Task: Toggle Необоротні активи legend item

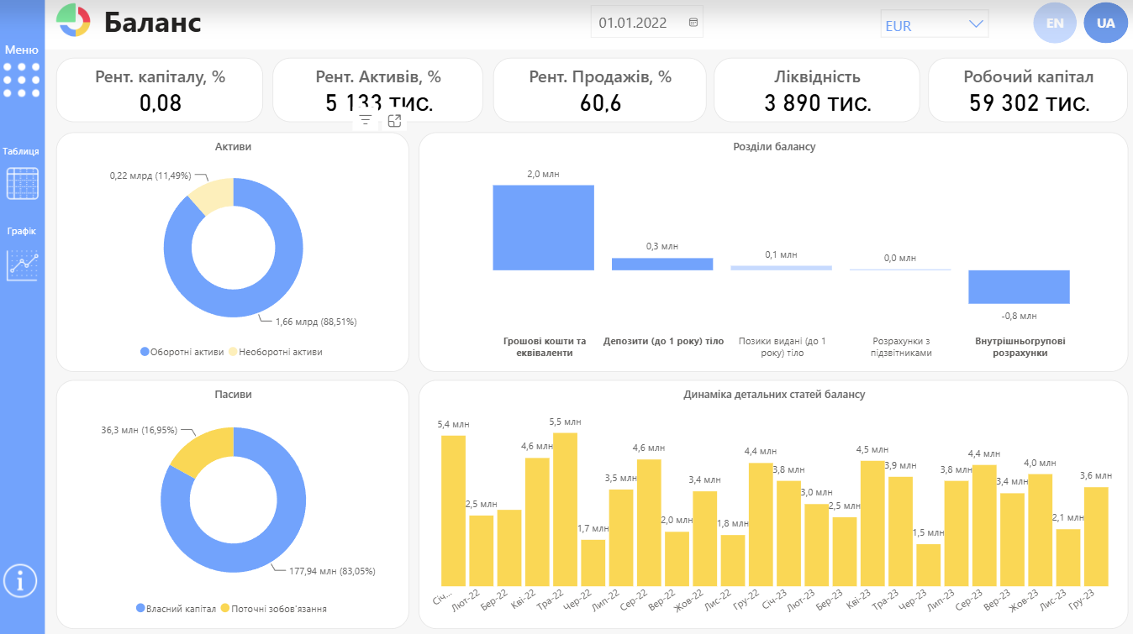Action: tap(276, 352)
